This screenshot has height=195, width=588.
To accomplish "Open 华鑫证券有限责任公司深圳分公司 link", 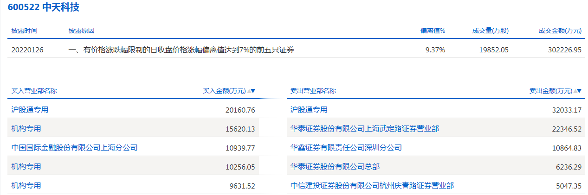I will point(346,148).
